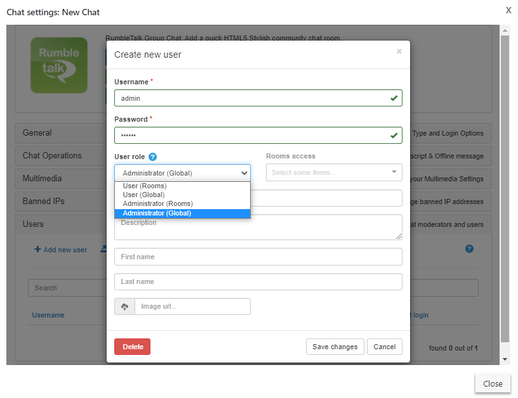Cancel the new user dialog
Image resolution: width=518 pixels, height=398 pixels.
click(384, 347)
